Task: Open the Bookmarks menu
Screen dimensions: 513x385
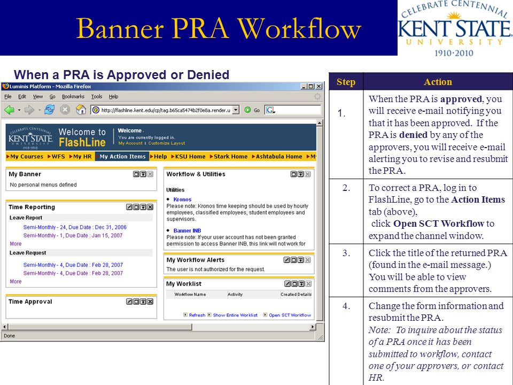Action: point(73,97)
